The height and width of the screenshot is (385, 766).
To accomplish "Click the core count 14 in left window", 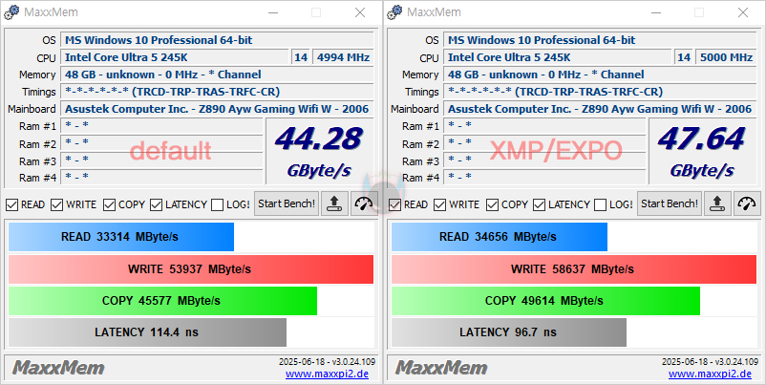I will 301,57.
